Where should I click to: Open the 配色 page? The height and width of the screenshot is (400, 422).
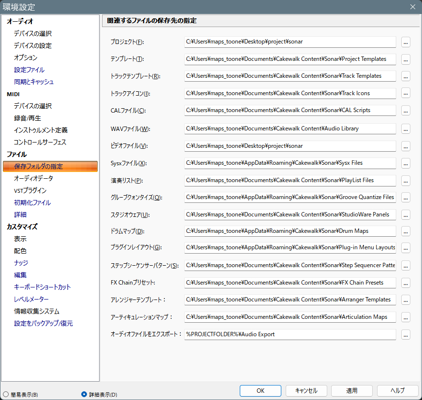(x=20, y=251)
